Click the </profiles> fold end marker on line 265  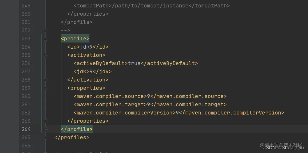(46, 138)
